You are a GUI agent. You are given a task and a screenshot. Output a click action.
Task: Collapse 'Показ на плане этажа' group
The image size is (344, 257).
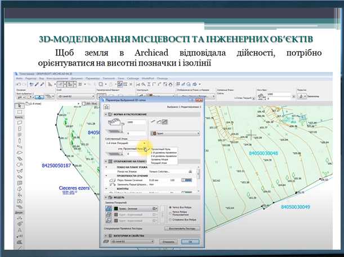tap(106, 167)
